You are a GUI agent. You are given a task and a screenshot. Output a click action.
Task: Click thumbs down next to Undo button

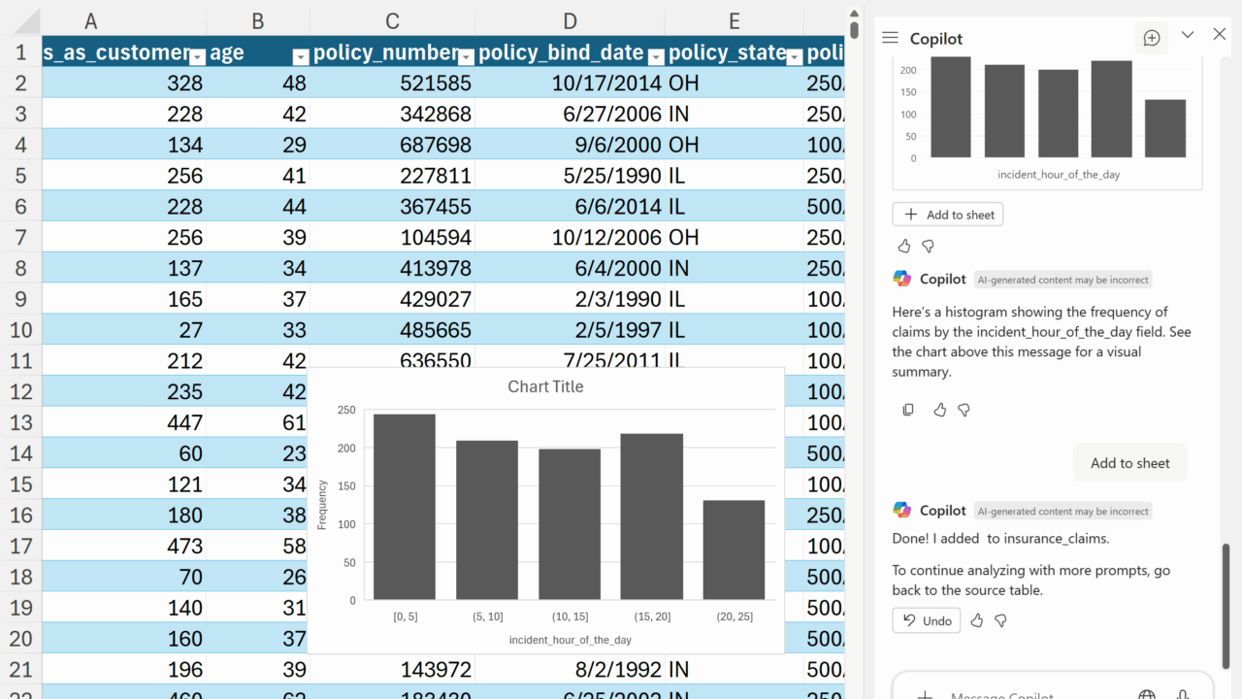pos(1000,620)
